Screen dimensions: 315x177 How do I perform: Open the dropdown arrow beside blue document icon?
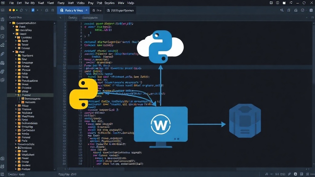pos(38,10)
